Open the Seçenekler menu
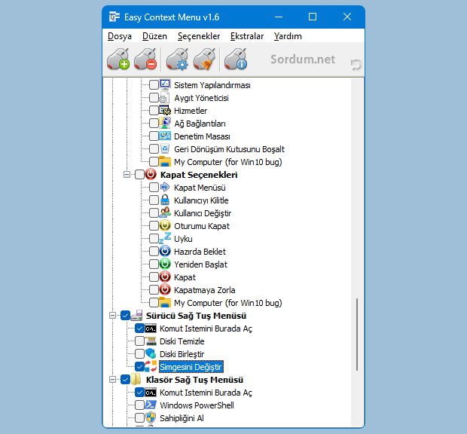 pyautogui.click(x=199, y=35)
